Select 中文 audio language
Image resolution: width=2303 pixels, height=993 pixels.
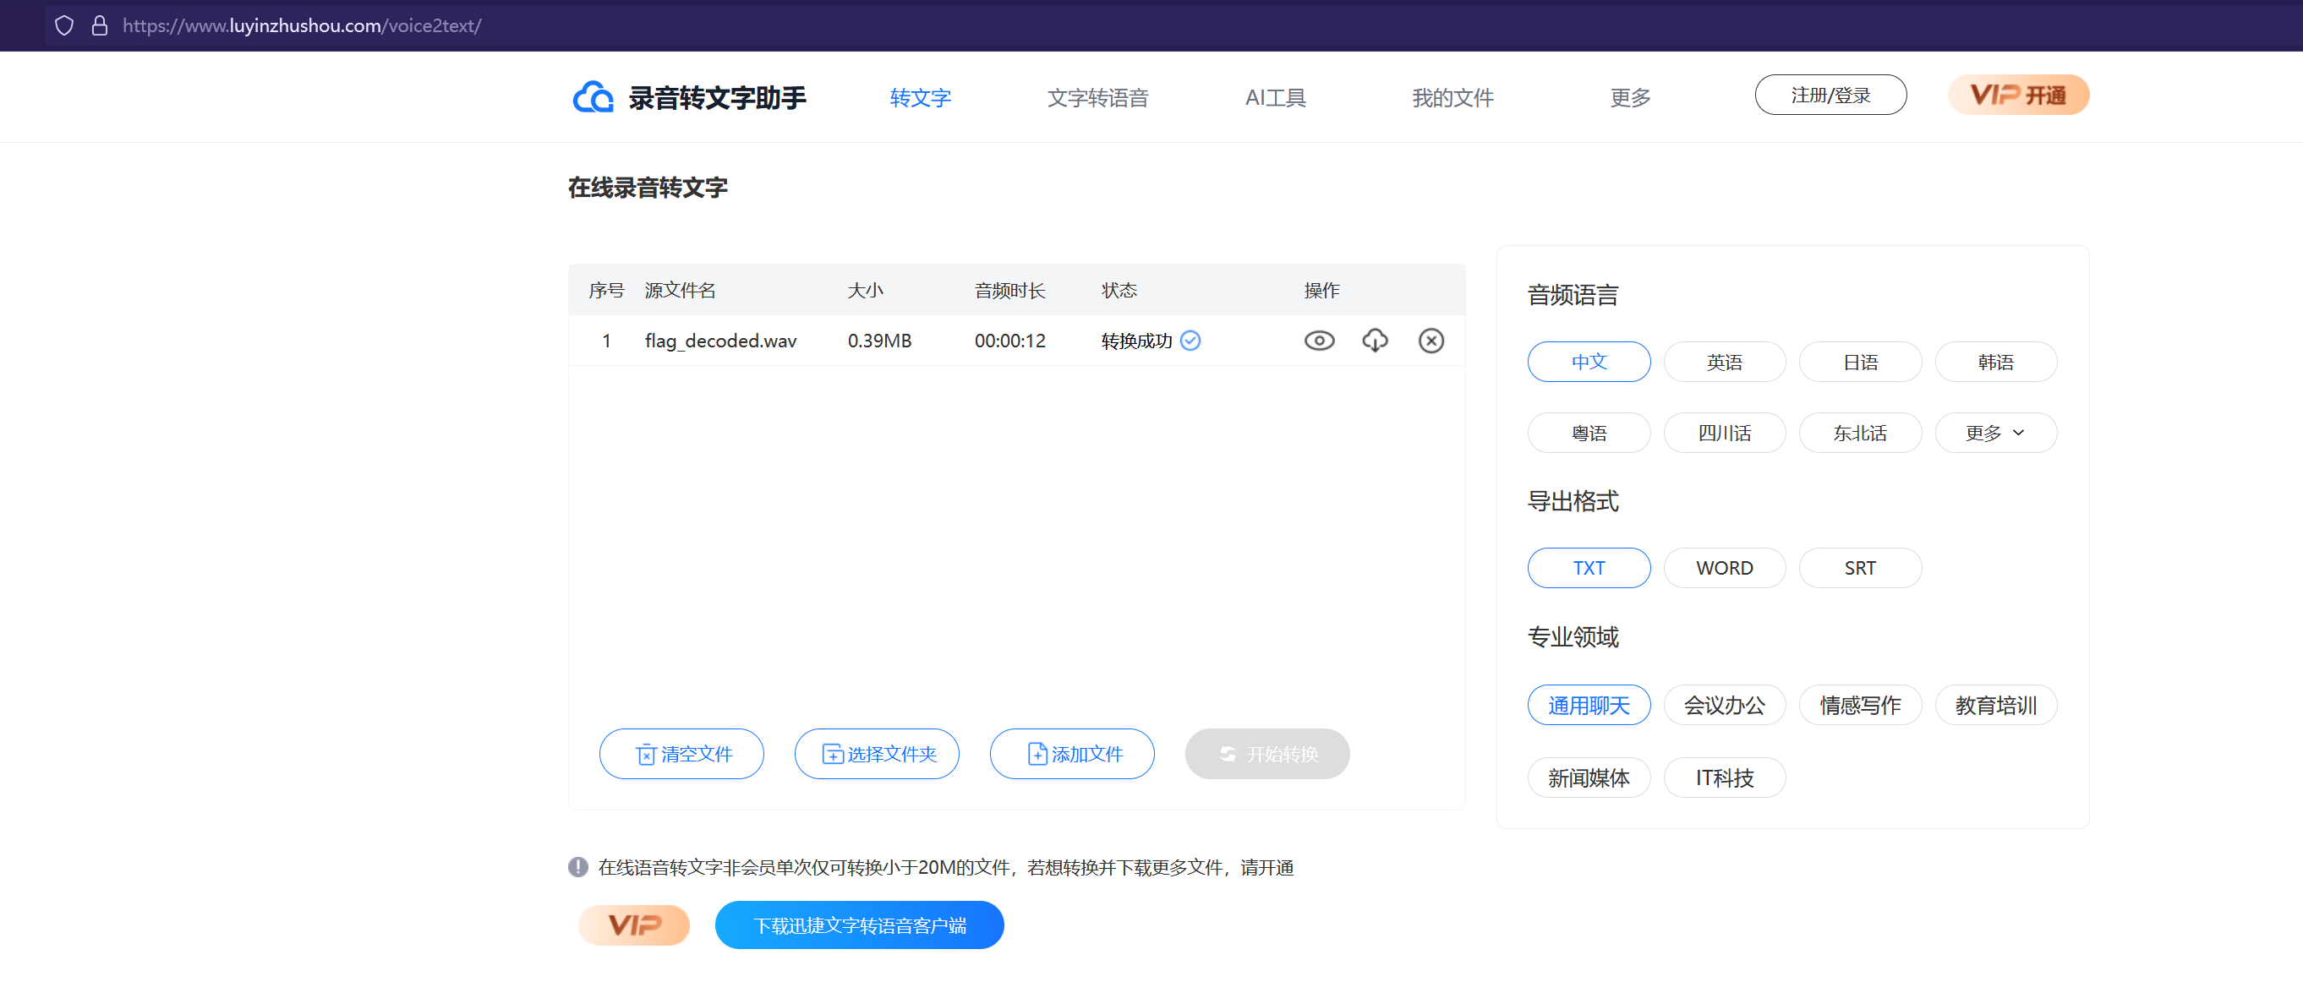pos(1589,362)
